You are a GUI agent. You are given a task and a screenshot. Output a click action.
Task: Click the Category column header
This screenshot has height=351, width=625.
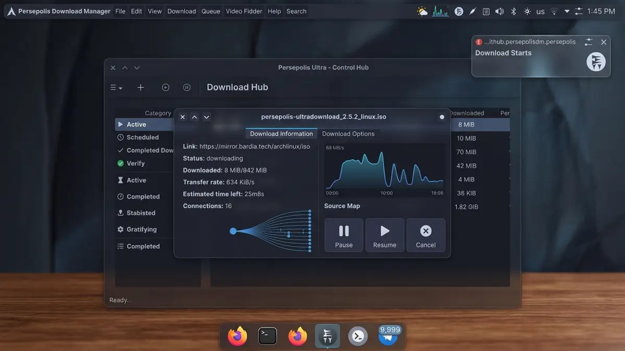point(158,113)
